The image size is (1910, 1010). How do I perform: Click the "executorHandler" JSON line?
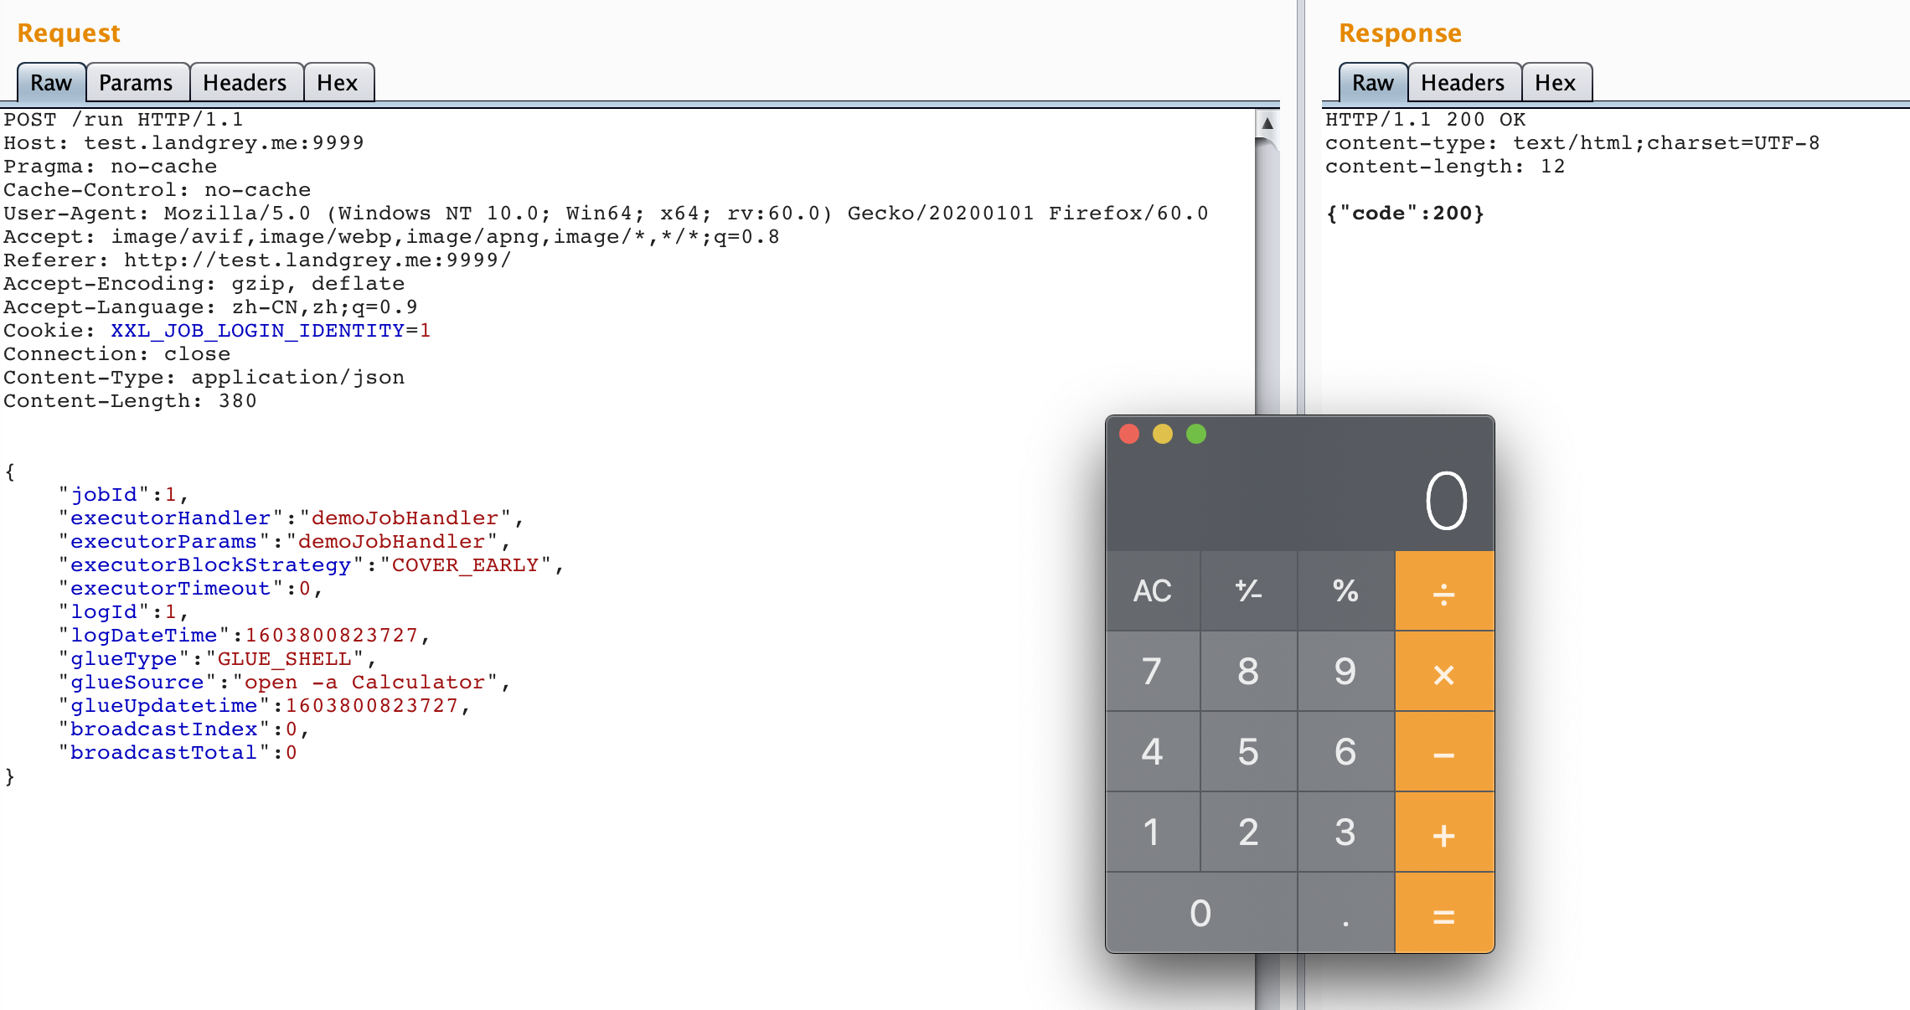(x=291, y=518)
